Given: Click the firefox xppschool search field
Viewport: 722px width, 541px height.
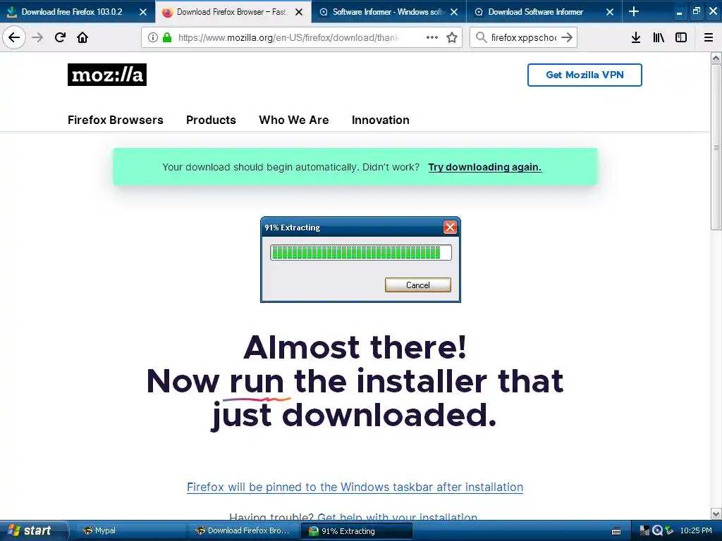Looking at the screenshot, I should click(x=524, y=37).
